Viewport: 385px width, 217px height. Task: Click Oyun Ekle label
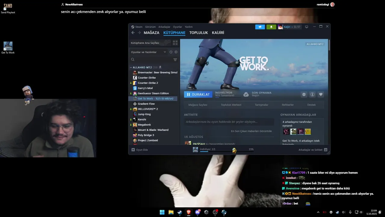142,150
